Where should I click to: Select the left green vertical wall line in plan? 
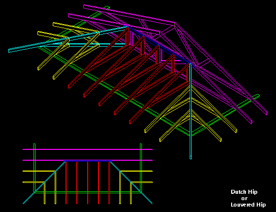[34, 168]
